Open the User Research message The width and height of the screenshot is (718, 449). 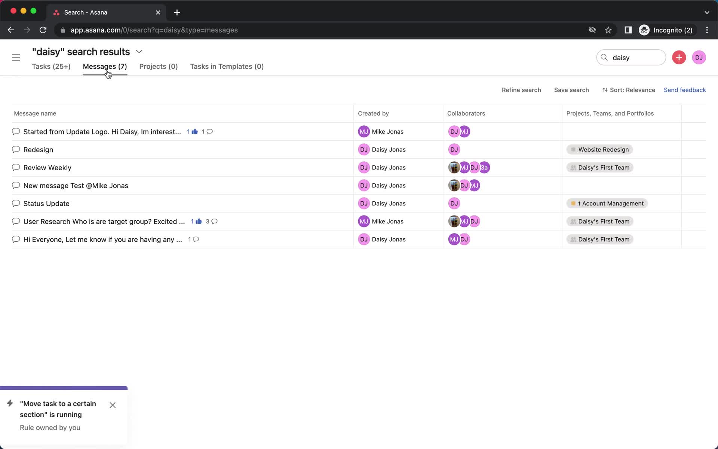pyautogui.click(x=104, y=222)
